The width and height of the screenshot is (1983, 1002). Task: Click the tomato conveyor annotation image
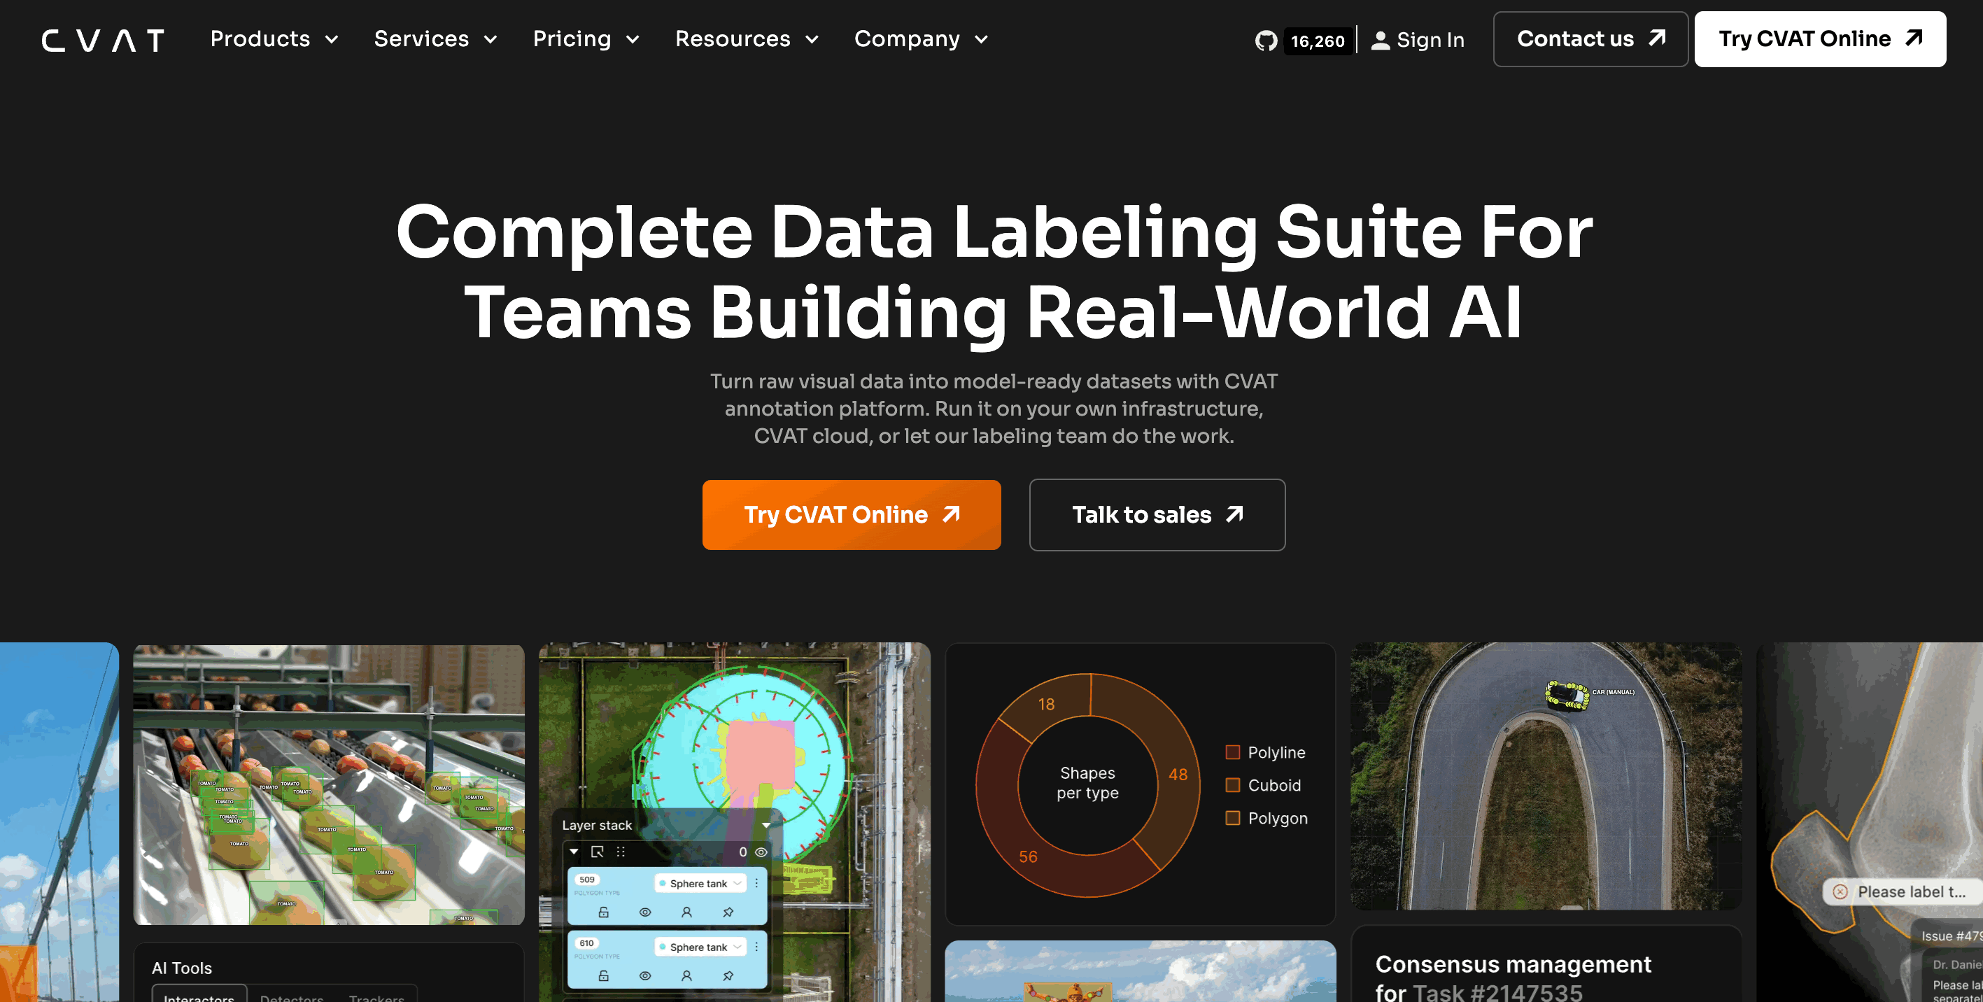click(329, 785)
